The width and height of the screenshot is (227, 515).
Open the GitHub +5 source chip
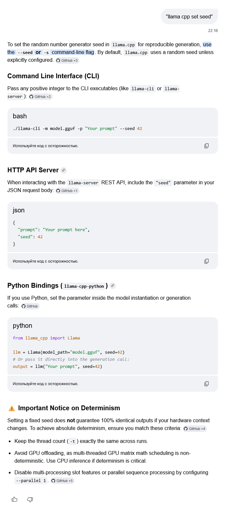(x=62, y=481)
